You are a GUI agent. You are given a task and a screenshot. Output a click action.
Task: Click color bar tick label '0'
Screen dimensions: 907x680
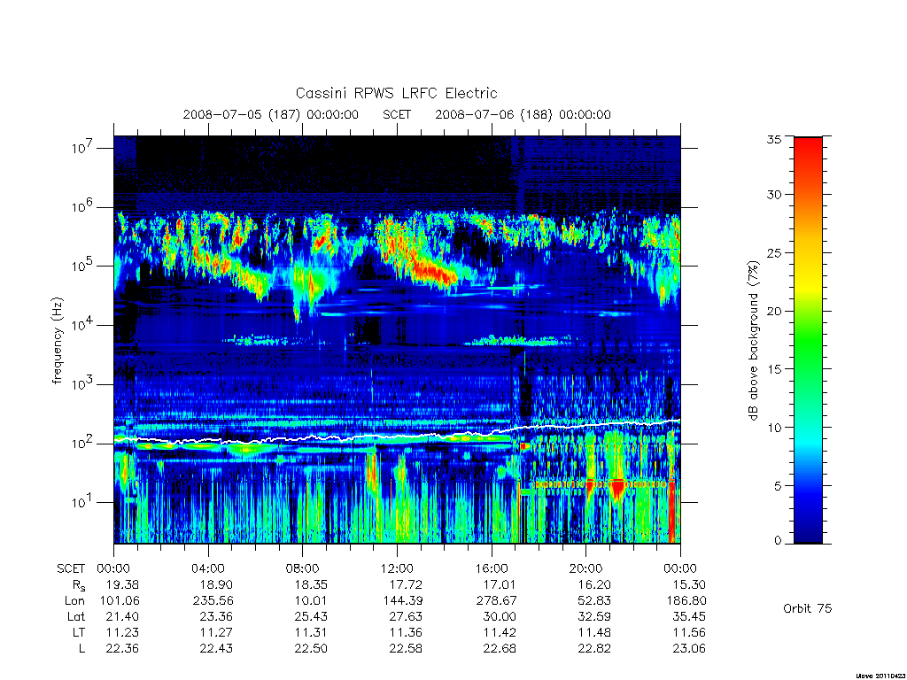(778, 540)
